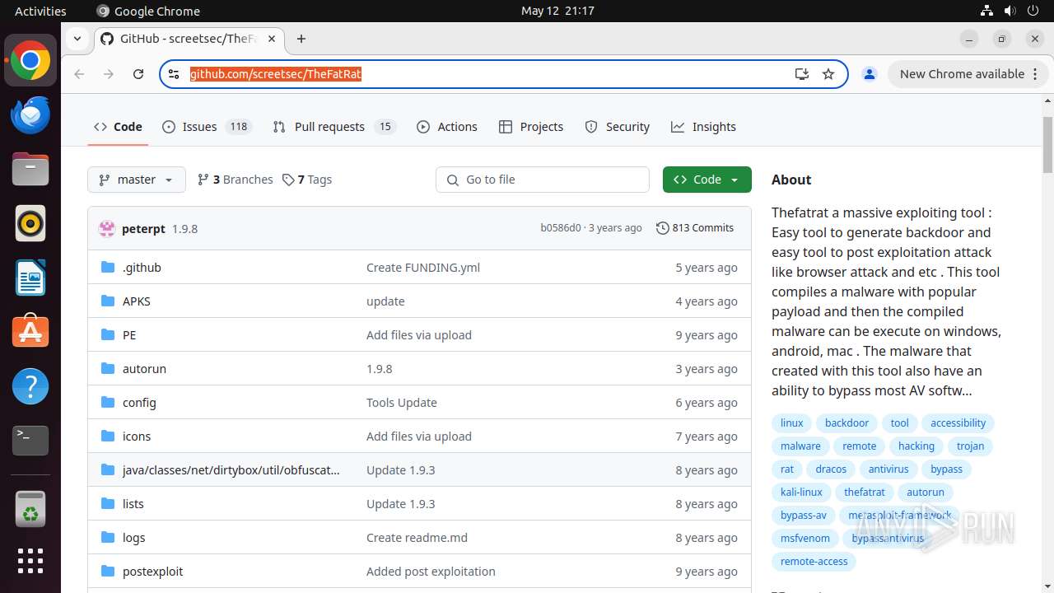
Task: Open the Chrome profile icon
Action: [x=869, y=74]
